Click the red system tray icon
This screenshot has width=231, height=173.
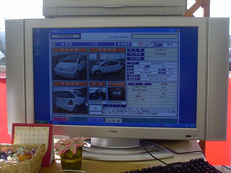(162, 125)
